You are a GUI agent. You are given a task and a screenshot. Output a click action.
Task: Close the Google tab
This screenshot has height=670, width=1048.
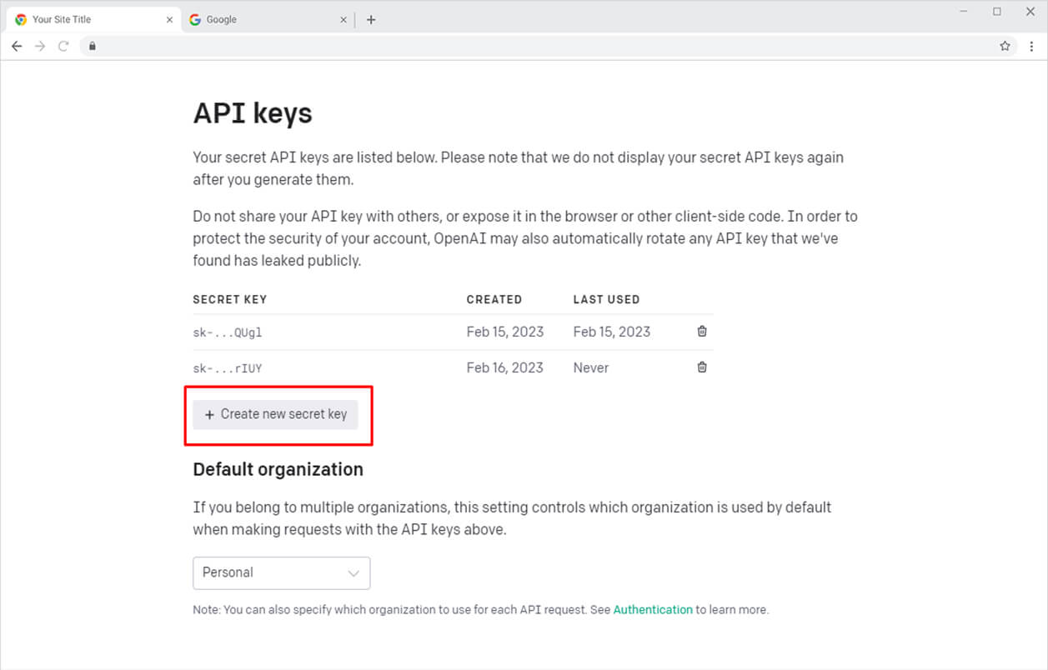coord(343,20)
